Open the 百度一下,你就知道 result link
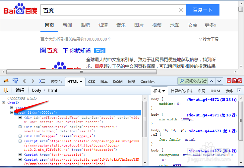The width and height of the screenshot is (244, 168). click(x=69, y=51)
